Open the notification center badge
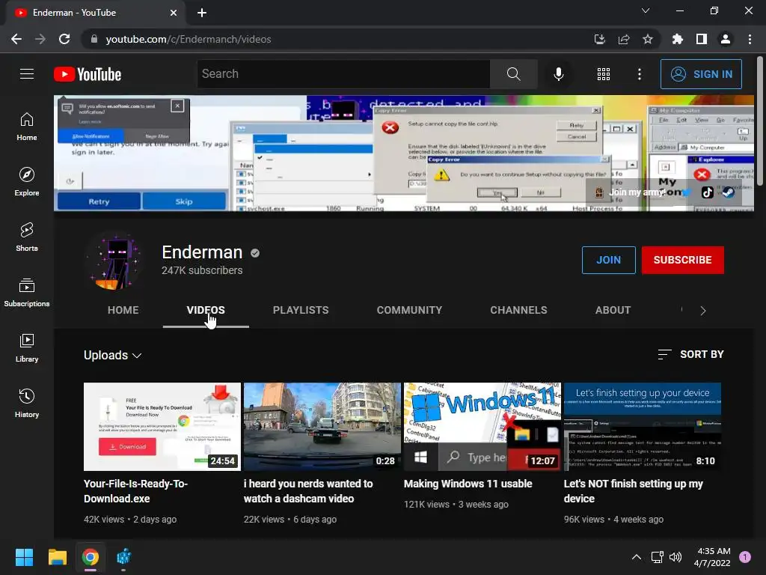 click(745, 557)
